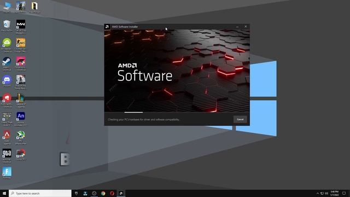The image size is (350, 197).
Task: Select the Apex Legends shortcut
Action: point(7,137)
